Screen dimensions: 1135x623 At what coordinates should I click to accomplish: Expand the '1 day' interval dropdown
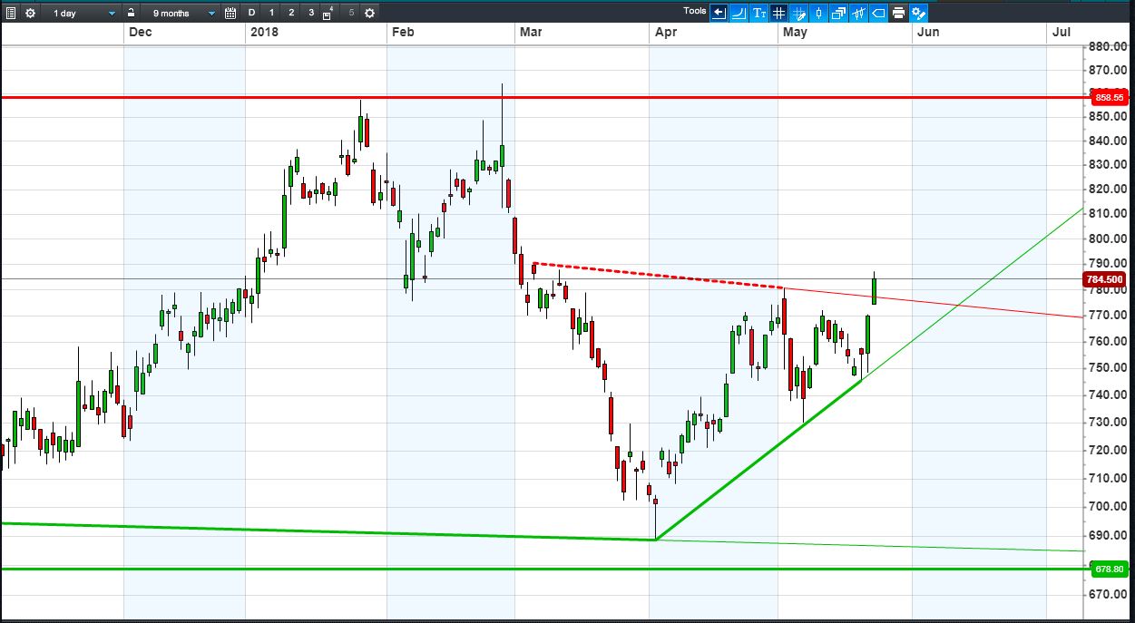coord(83,13)
